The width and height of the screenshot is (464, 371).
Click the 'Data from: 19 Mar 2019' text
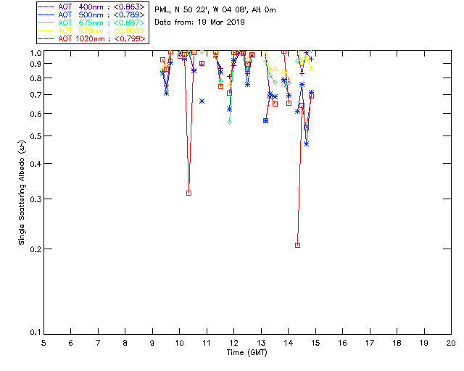[199, 22]
